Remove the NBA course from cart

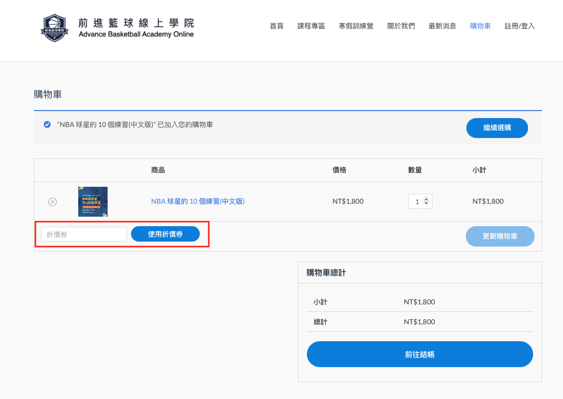tap(52, 202)
